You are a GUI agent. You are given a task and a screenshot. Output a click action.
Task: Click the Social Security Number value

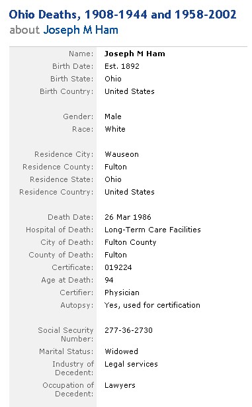tap(129, 330)
